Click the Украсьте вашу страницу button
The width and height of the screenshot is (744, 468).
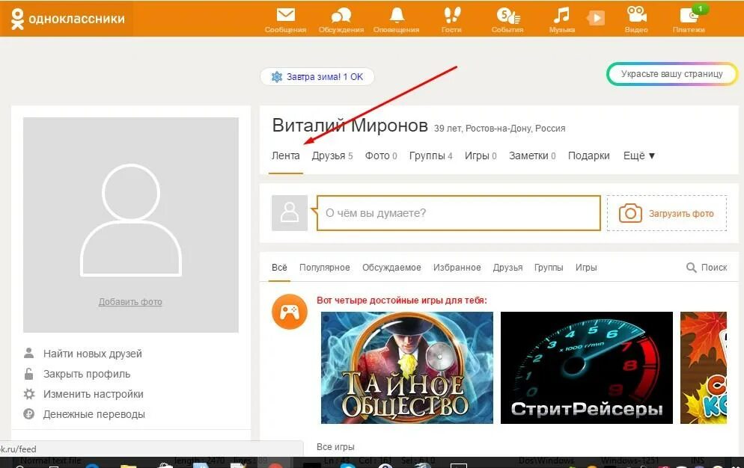[672, 74]
